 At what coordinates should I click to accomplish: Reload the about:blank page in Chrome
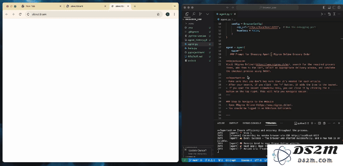(20, 14)
